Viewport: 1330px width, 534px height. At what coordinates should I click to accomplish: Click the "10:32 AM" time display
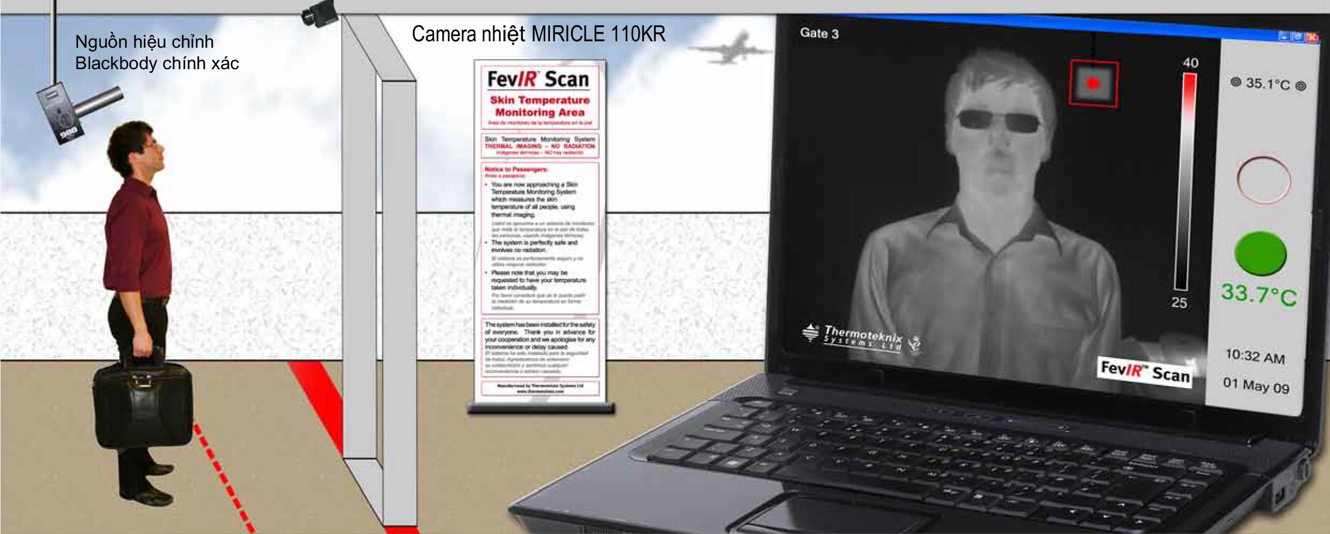point(1255,357)
